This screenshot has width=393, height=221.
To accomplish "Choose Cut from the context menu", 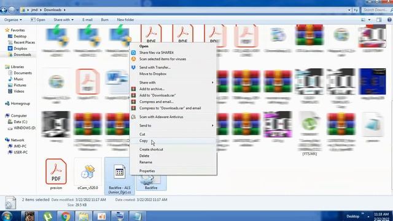I will pyautogui.click(x=173, y=134).
